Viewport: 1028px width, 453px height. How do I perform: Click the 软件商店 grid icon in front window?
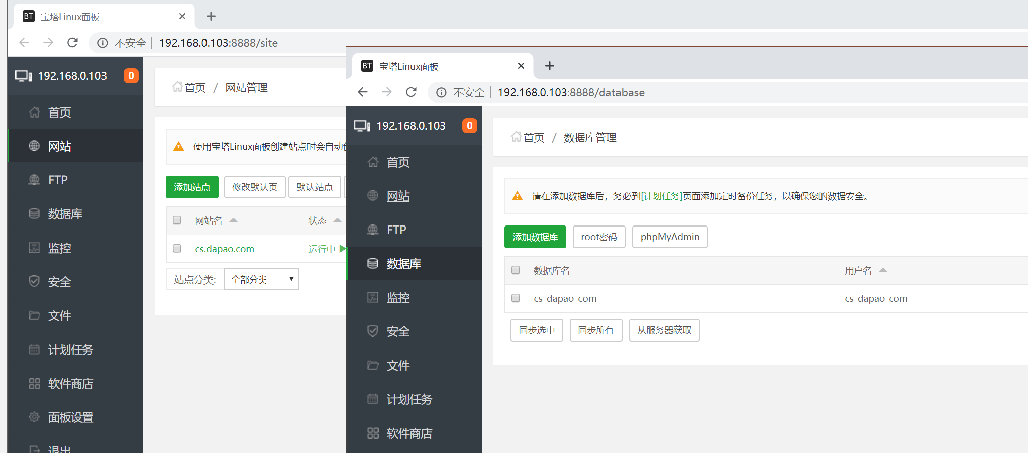point(373,433)
